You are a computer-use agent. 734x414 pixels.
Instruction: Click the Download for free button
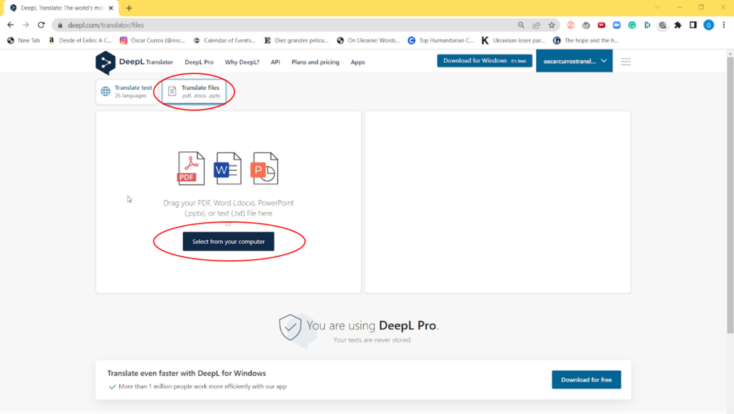click(x=586, y=380)
